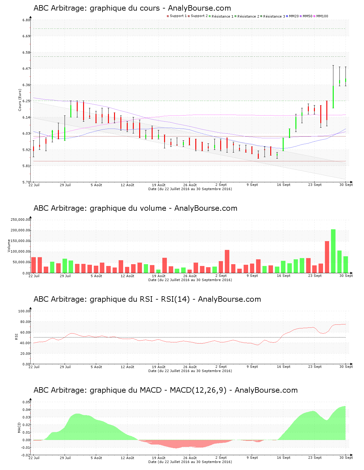Click the 'MACD' vertical axis label
This screenshot has width=364, height=470.
19,428
